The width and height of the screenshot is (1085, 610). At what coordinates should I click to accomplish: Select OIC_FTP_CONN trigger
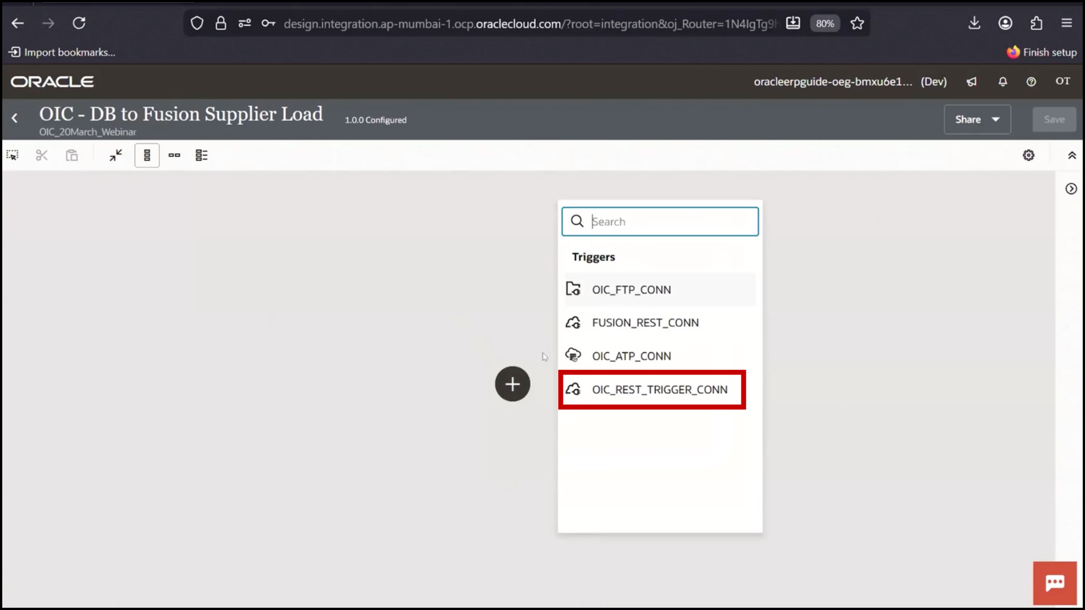tap(660, 290)
